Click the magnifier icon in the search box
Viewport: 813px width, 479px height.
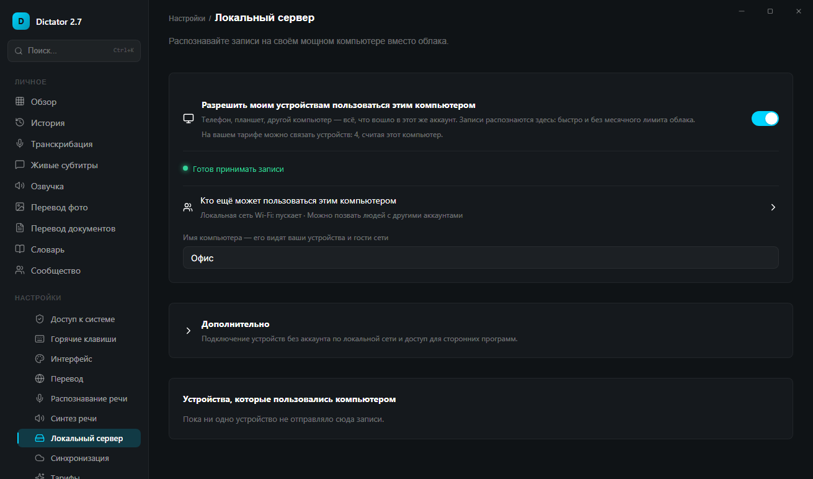click(19, 51)
